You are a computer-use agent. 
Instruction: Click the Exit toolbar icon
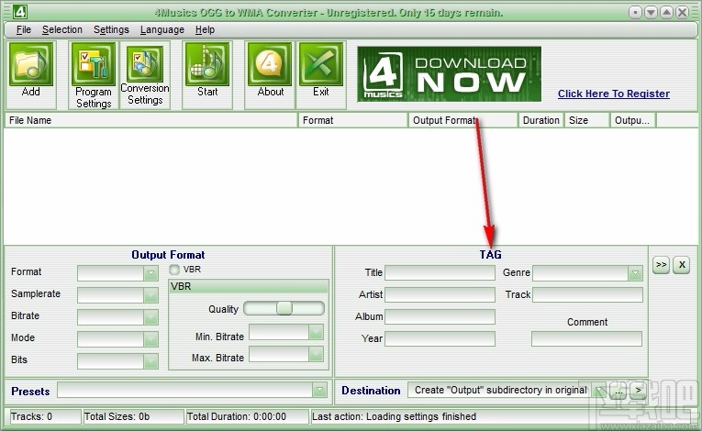tap(321, 64)
